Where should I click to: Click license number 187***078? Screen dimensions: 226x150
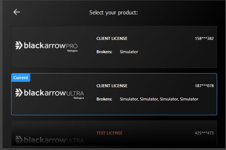[204, 86]
